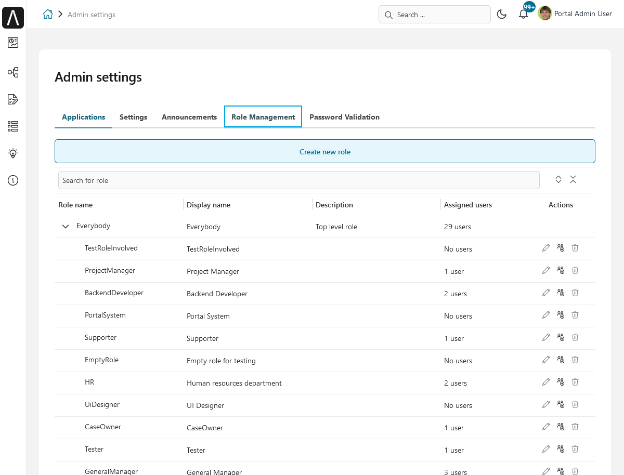
Task: Click the Axon Ivy logo in sidebar
Action: [13, 18]
